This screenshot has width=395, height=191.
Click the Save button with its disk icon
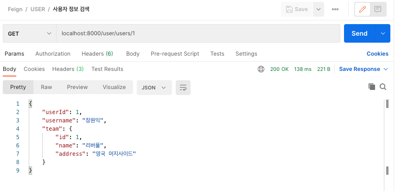[x=297, y=9]
